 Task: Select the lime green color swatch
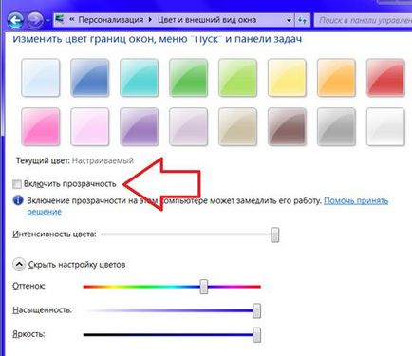click(x=238, y=78)
